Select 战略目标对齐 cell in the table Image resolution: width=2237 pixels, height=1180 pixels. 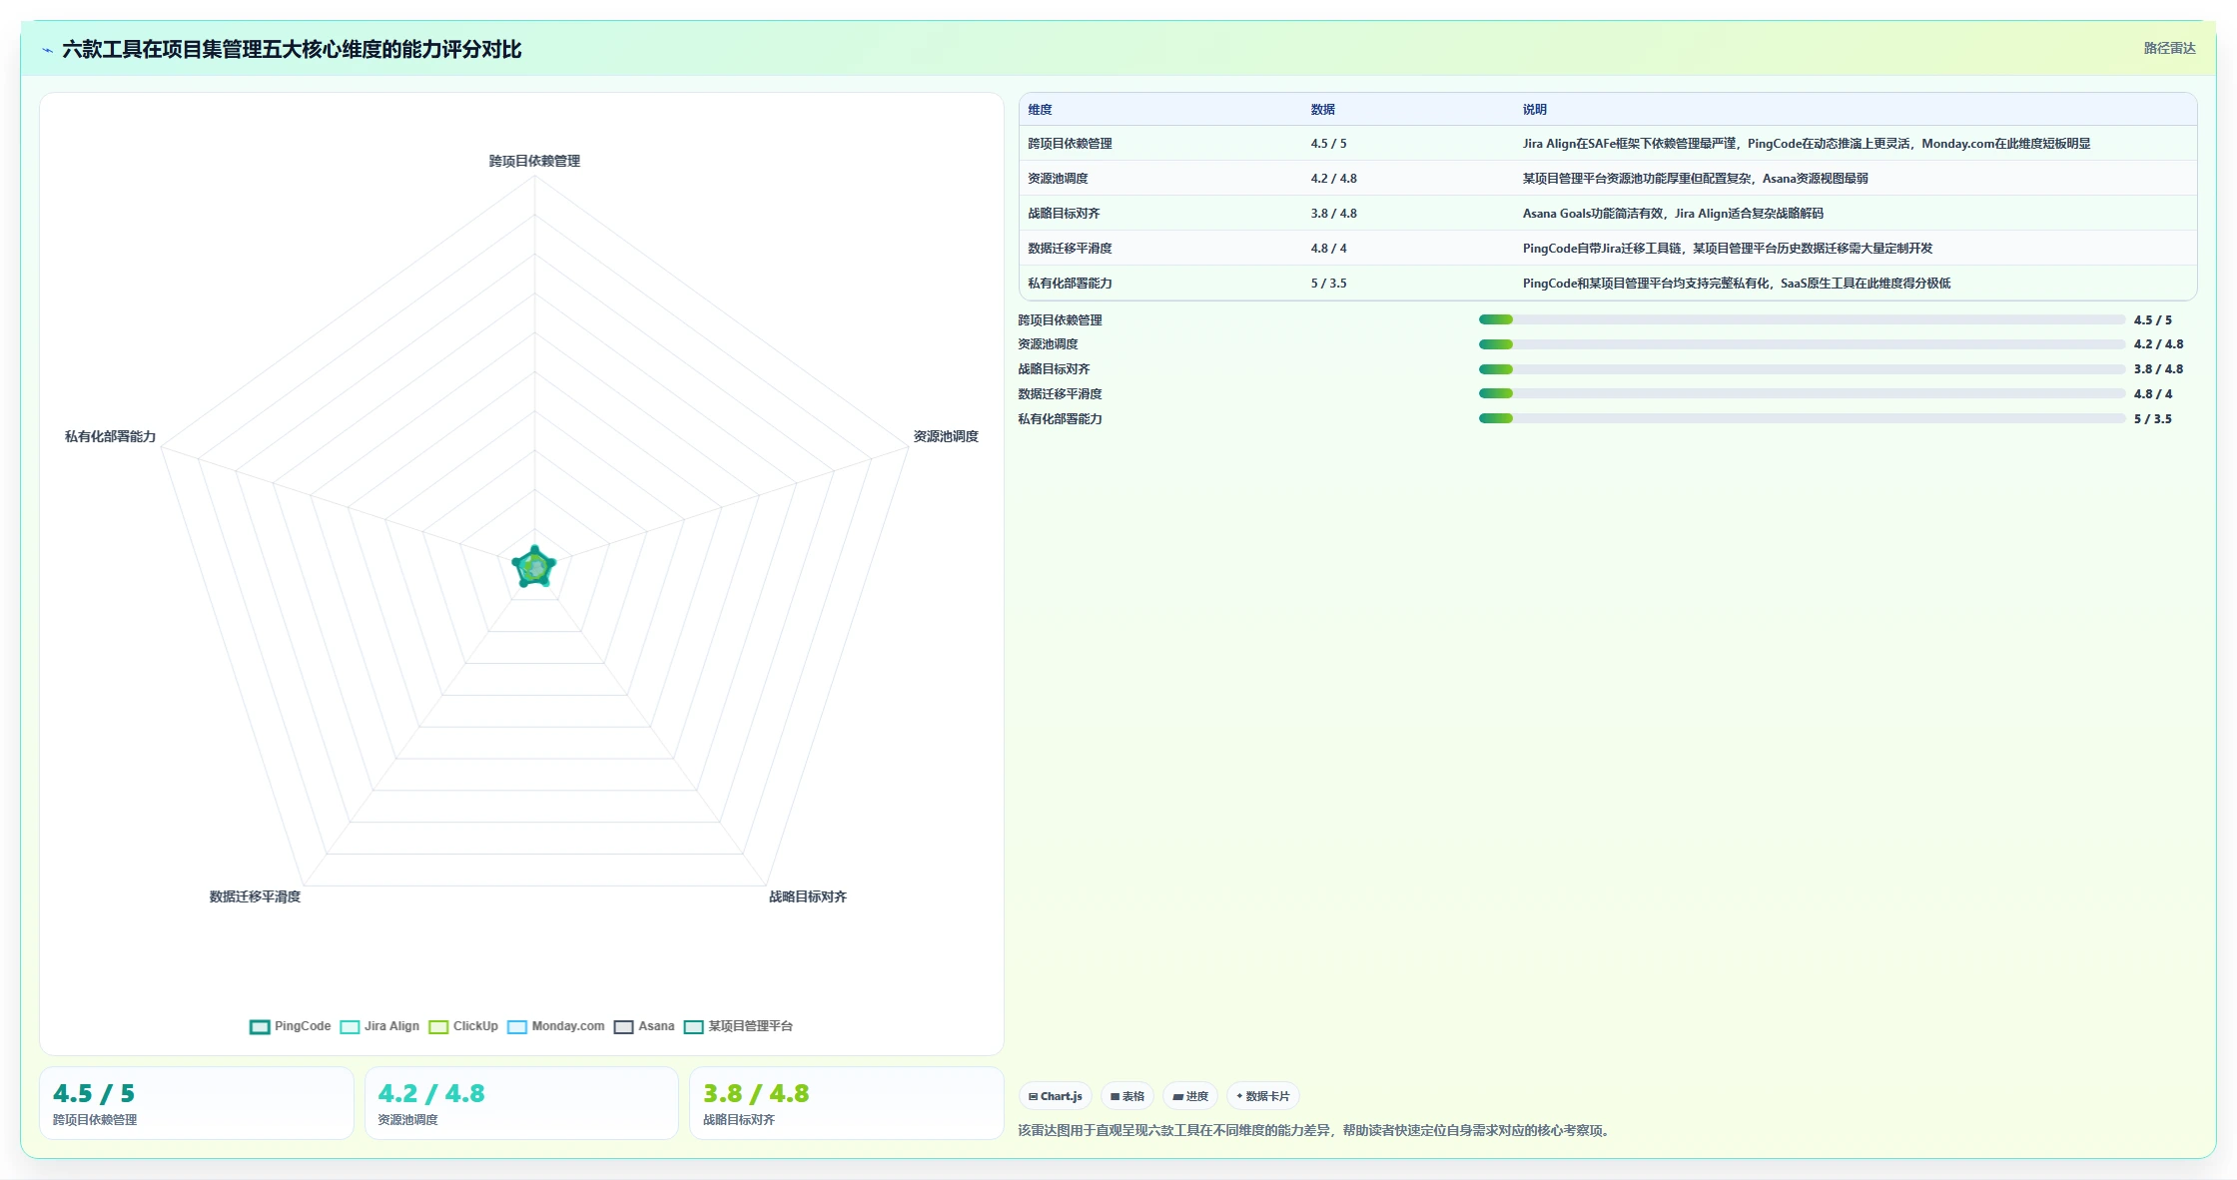1064,214
